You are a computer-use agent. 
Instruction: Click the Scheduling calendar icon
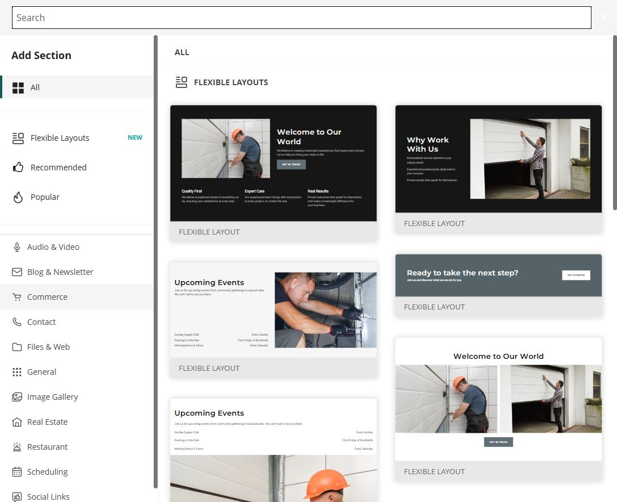pos(17,472)
